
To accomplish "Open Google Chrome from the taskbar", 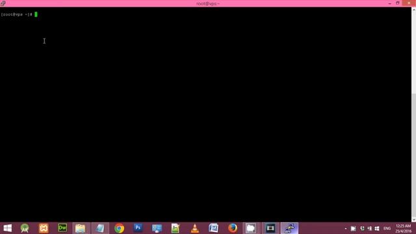I will pos(119,228).
